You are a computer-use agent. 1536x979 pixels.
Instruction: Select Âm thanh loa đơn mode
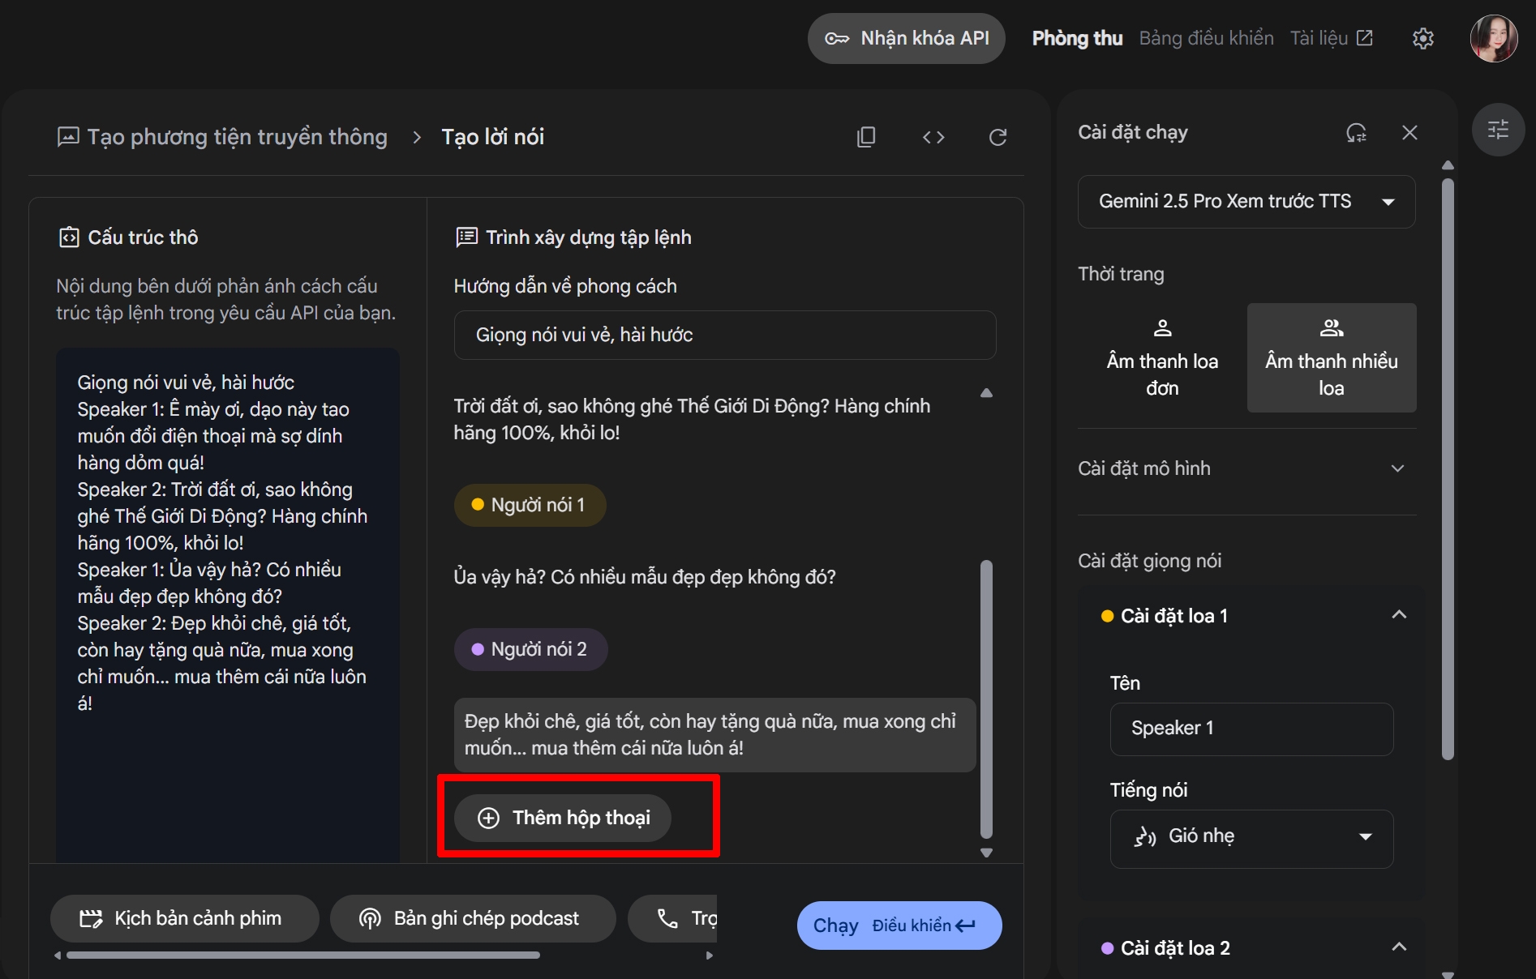coord(1162,357)
